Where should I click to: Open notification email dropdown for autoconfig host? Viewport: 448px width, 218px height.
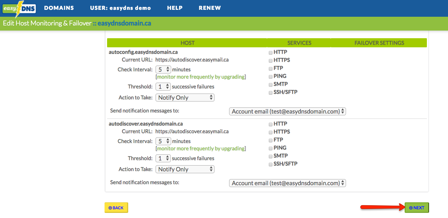pyautogui.click(x=287, y=111)
